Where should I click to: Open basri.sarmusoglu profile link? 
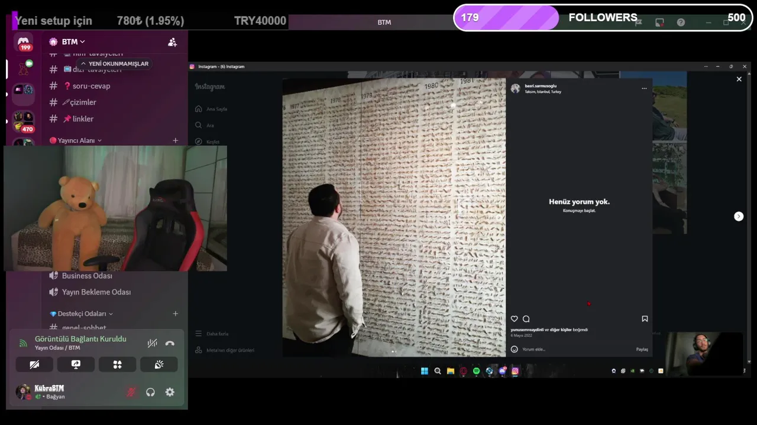(541, 86)
